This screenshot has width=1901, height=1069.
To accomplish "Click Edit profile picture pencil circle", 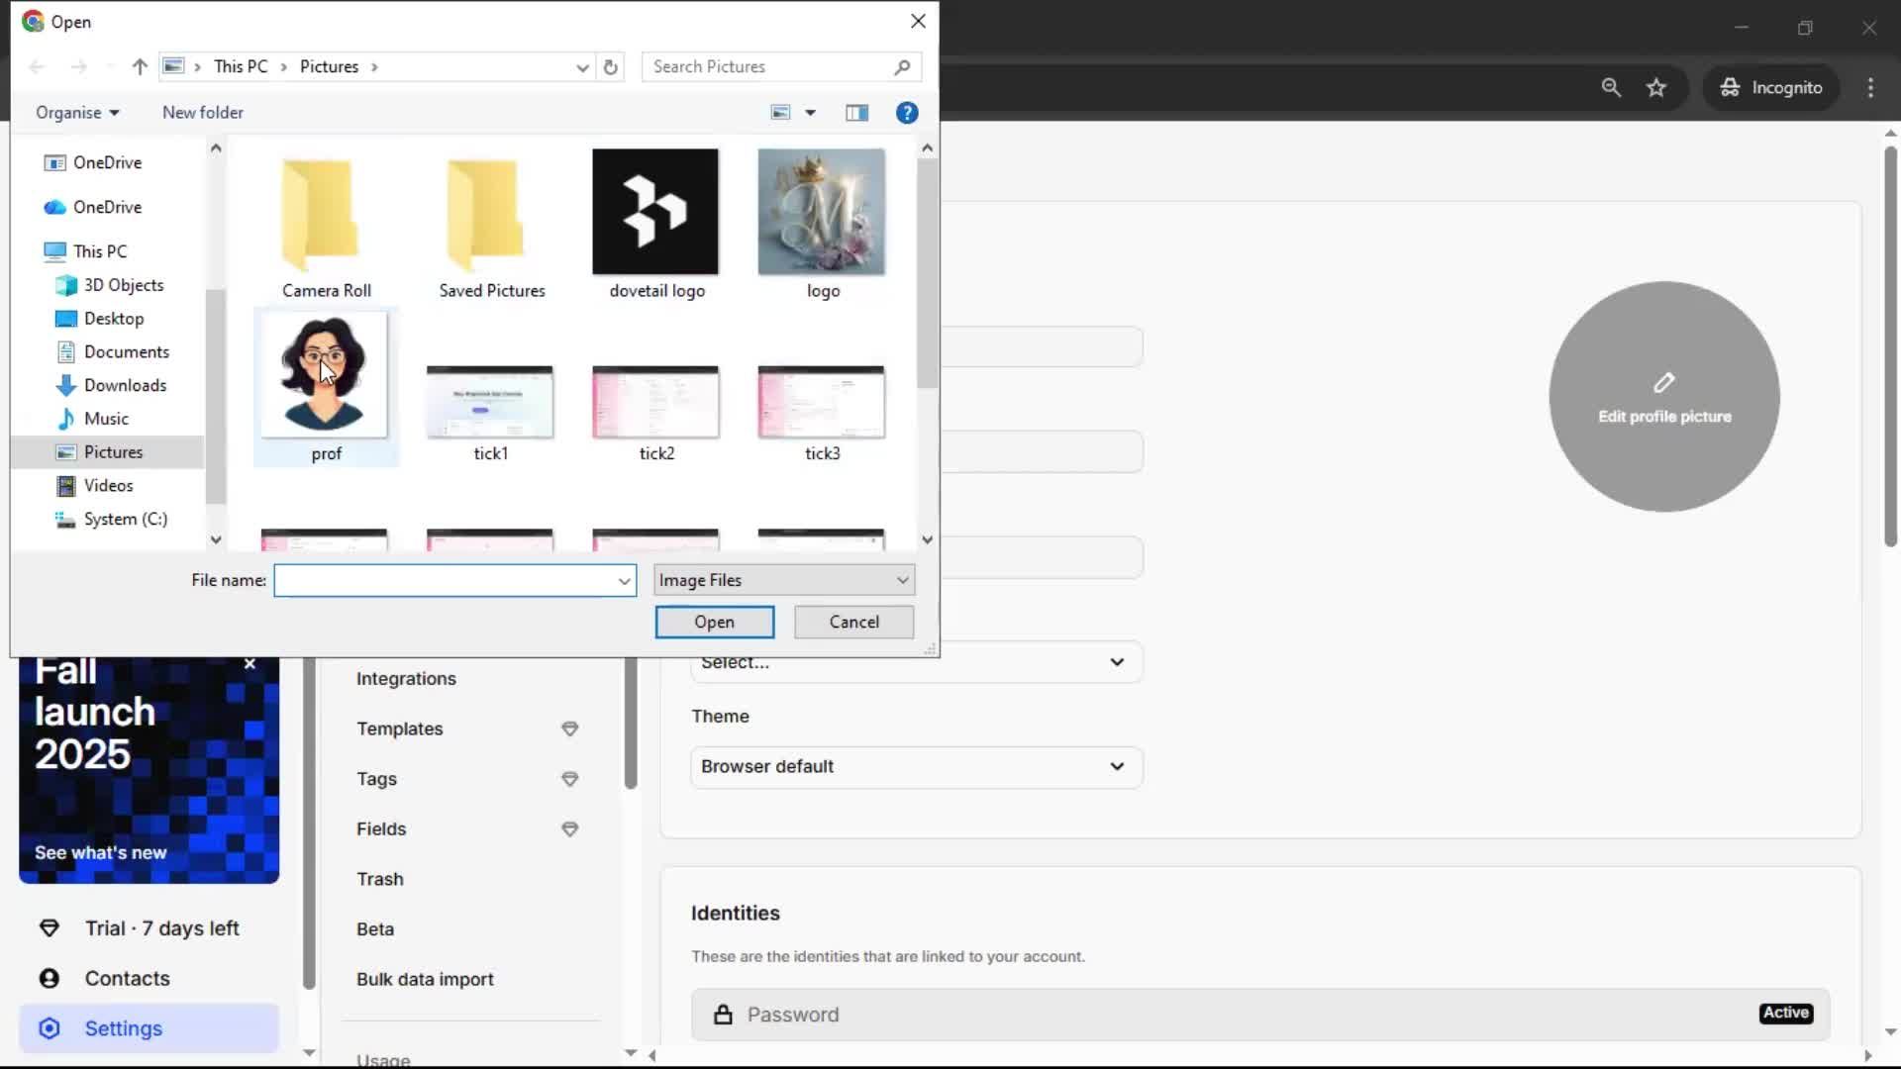I will [1663, 397].
